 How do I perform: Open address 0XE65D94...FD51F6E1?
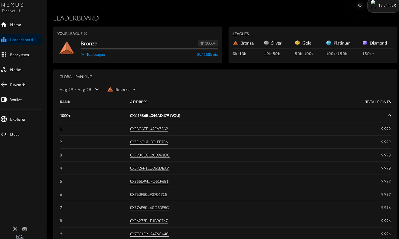[149, 181]
